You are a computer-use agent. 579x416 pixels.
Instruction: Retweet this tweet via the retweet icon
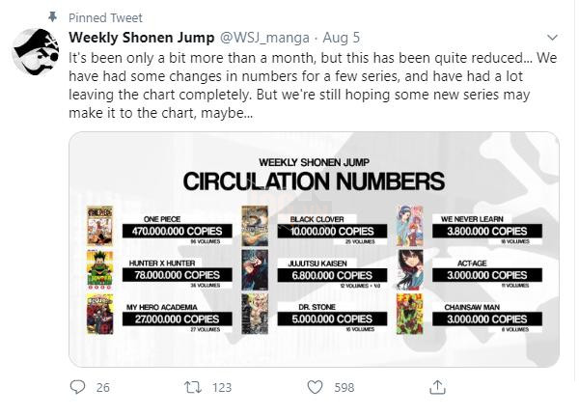(191, 387)
